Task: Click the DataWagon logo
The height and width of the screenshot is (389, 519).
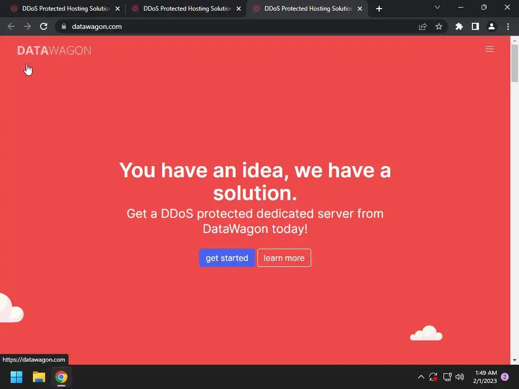Action: pos(54,50)
